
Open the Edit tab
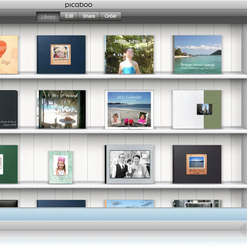click(69, 16)
